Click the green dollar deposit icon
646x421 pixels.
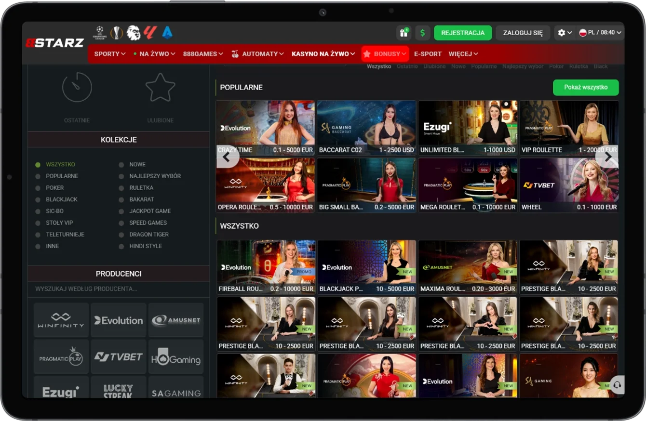click(423, 33)
